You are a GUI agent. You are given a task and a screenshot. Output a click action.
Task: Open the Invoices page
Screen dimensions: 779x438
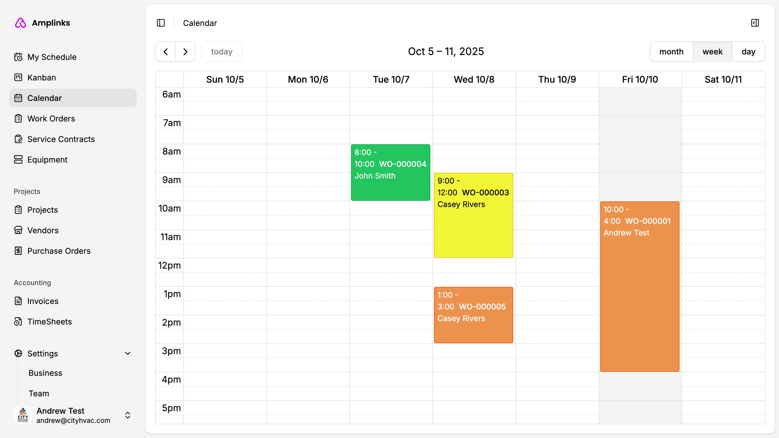pyautogui.click(x=43, y=301)
